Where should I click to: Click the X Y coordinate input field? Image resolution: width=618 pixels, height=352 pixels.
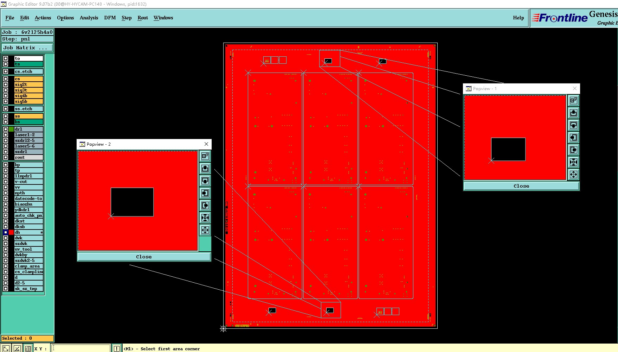pos(81,348)
